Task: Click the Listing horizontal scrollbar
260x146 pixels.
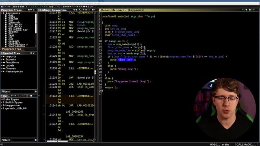Action: (57, 141)
